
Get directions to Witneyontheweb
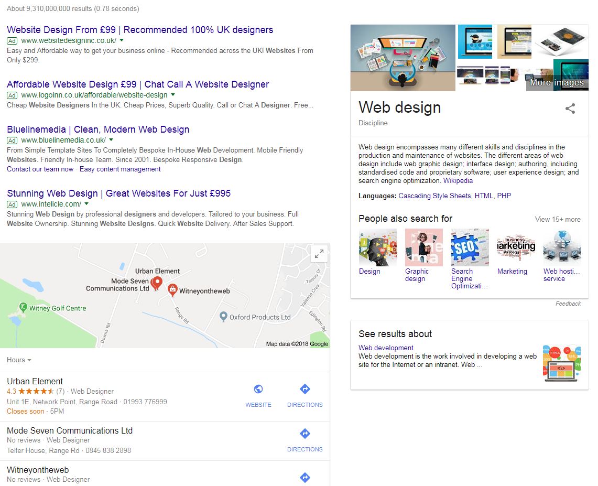(x=305, y=477)
